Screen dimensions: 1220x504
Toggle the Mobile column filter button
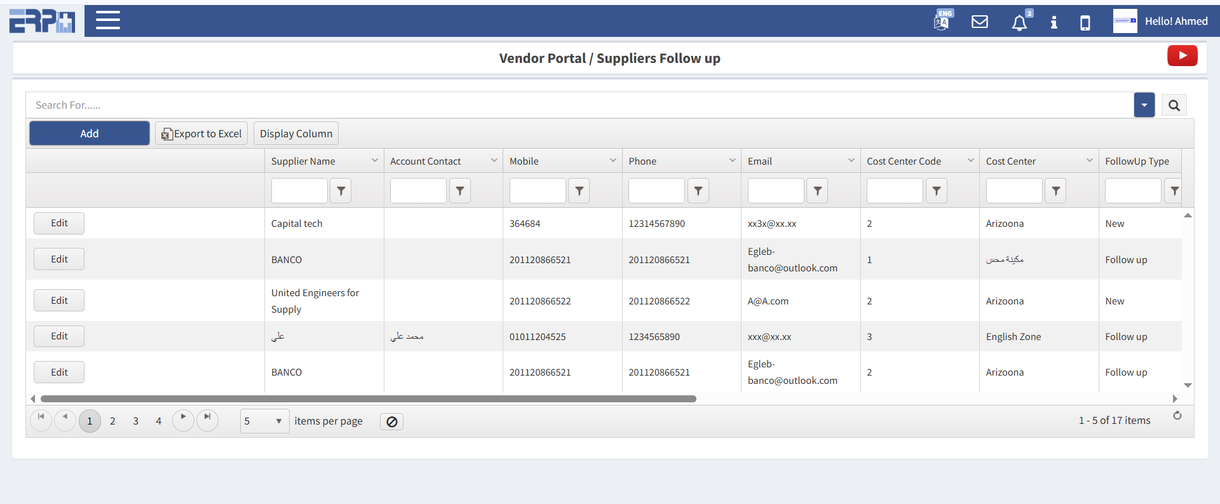tap(579, 191)
